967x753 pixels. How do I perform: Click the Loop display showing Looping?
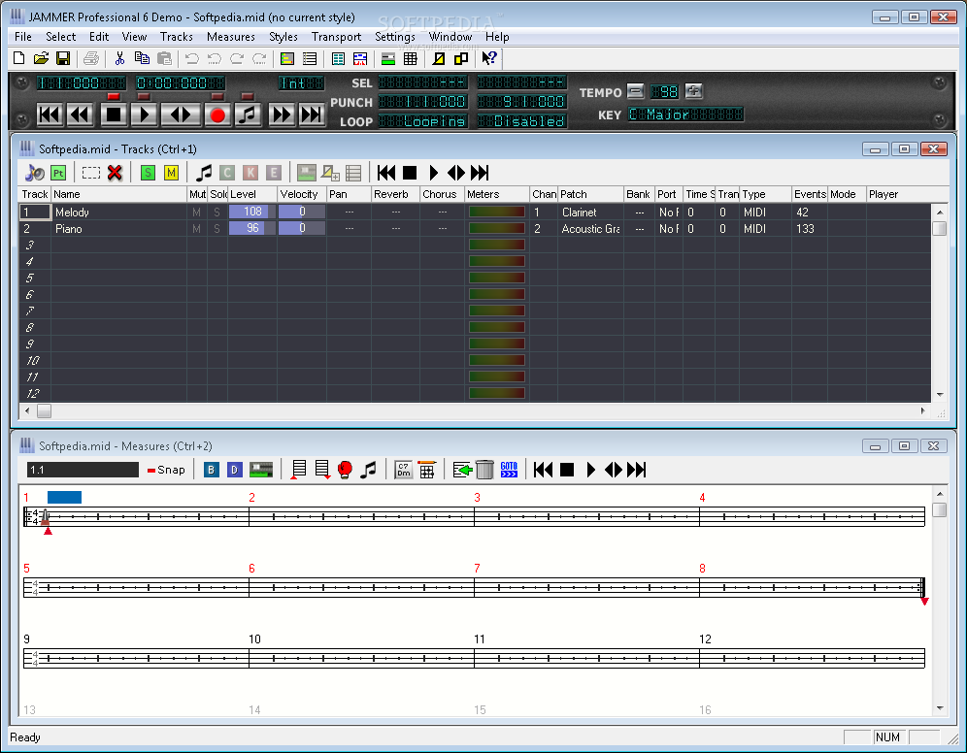pyautogui.click(x=423, y=121)
